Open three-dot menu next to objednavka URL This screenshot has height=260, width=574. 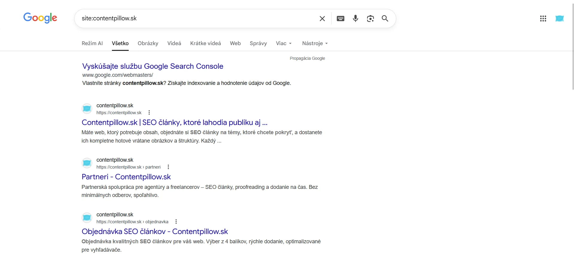point(176,222)
